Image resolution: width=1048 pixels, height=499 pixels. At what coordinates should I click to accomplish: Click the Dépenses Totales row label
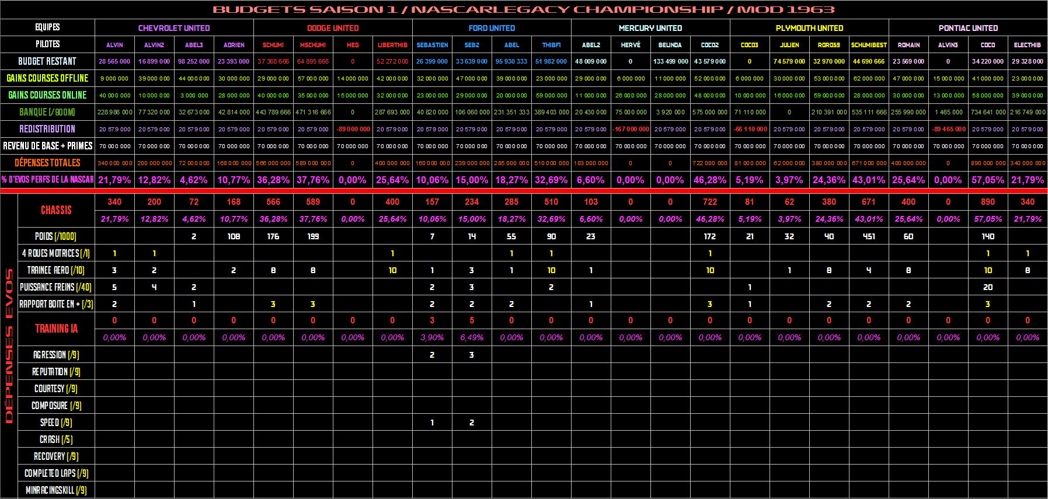point(47,163)
